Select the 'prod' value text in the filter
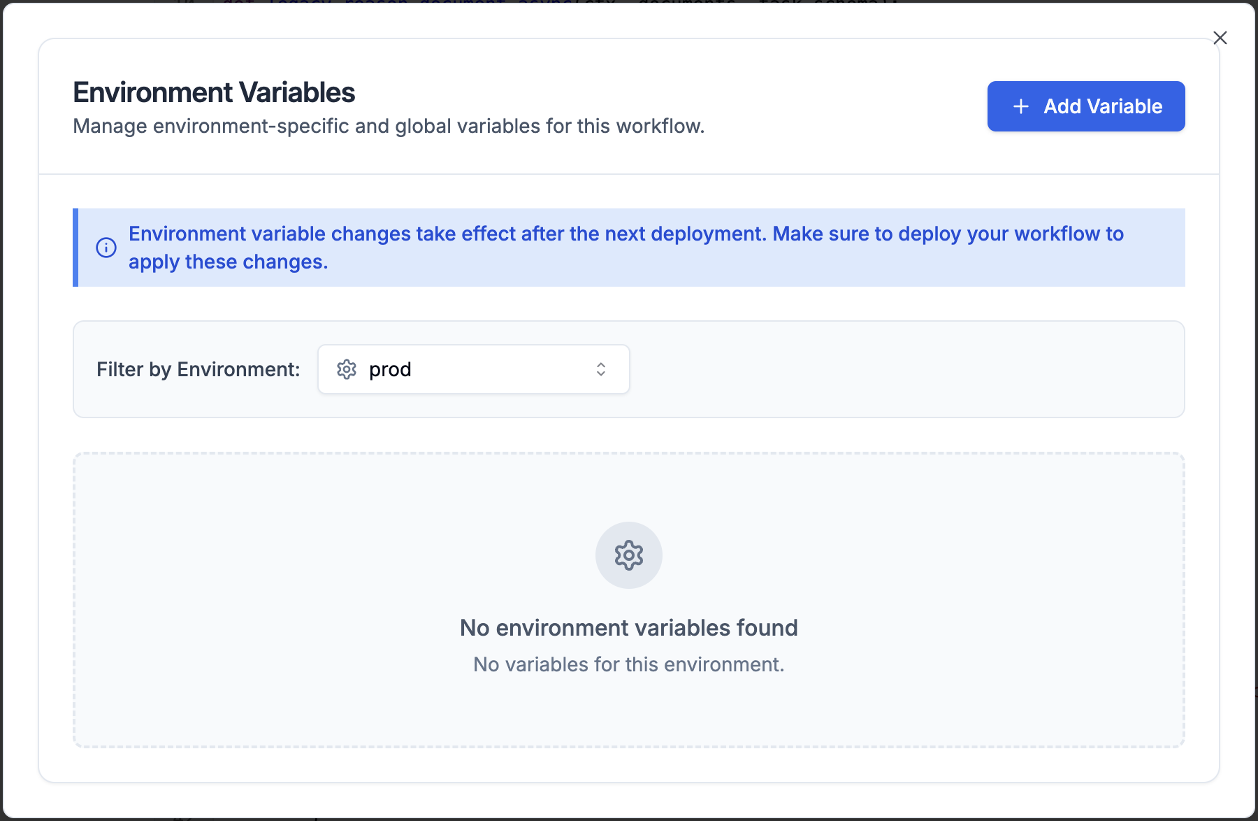Screen dimensions: 1258x821 (390, 369)
